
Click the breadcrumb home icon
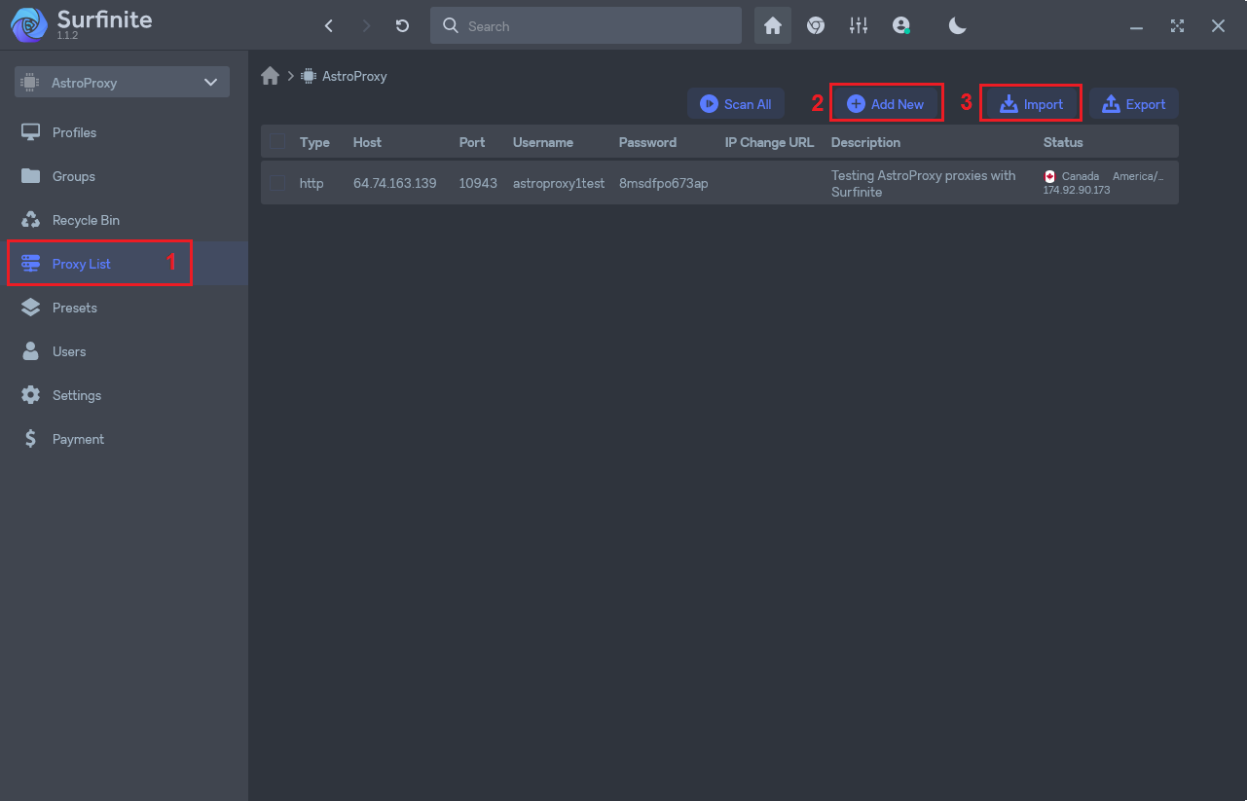[271, 76]
